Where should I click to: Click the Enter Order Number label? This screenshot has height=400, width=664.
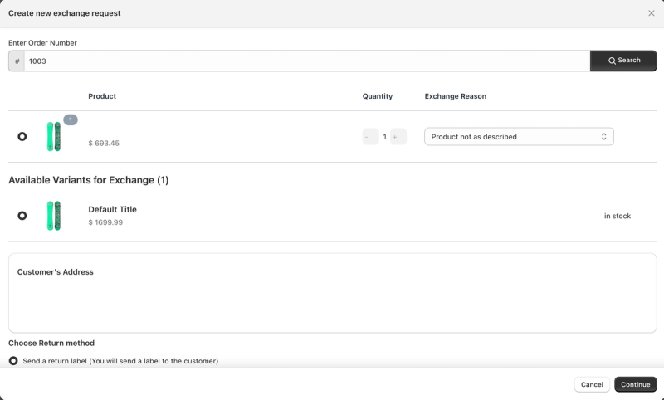click(x=42, y=43)
